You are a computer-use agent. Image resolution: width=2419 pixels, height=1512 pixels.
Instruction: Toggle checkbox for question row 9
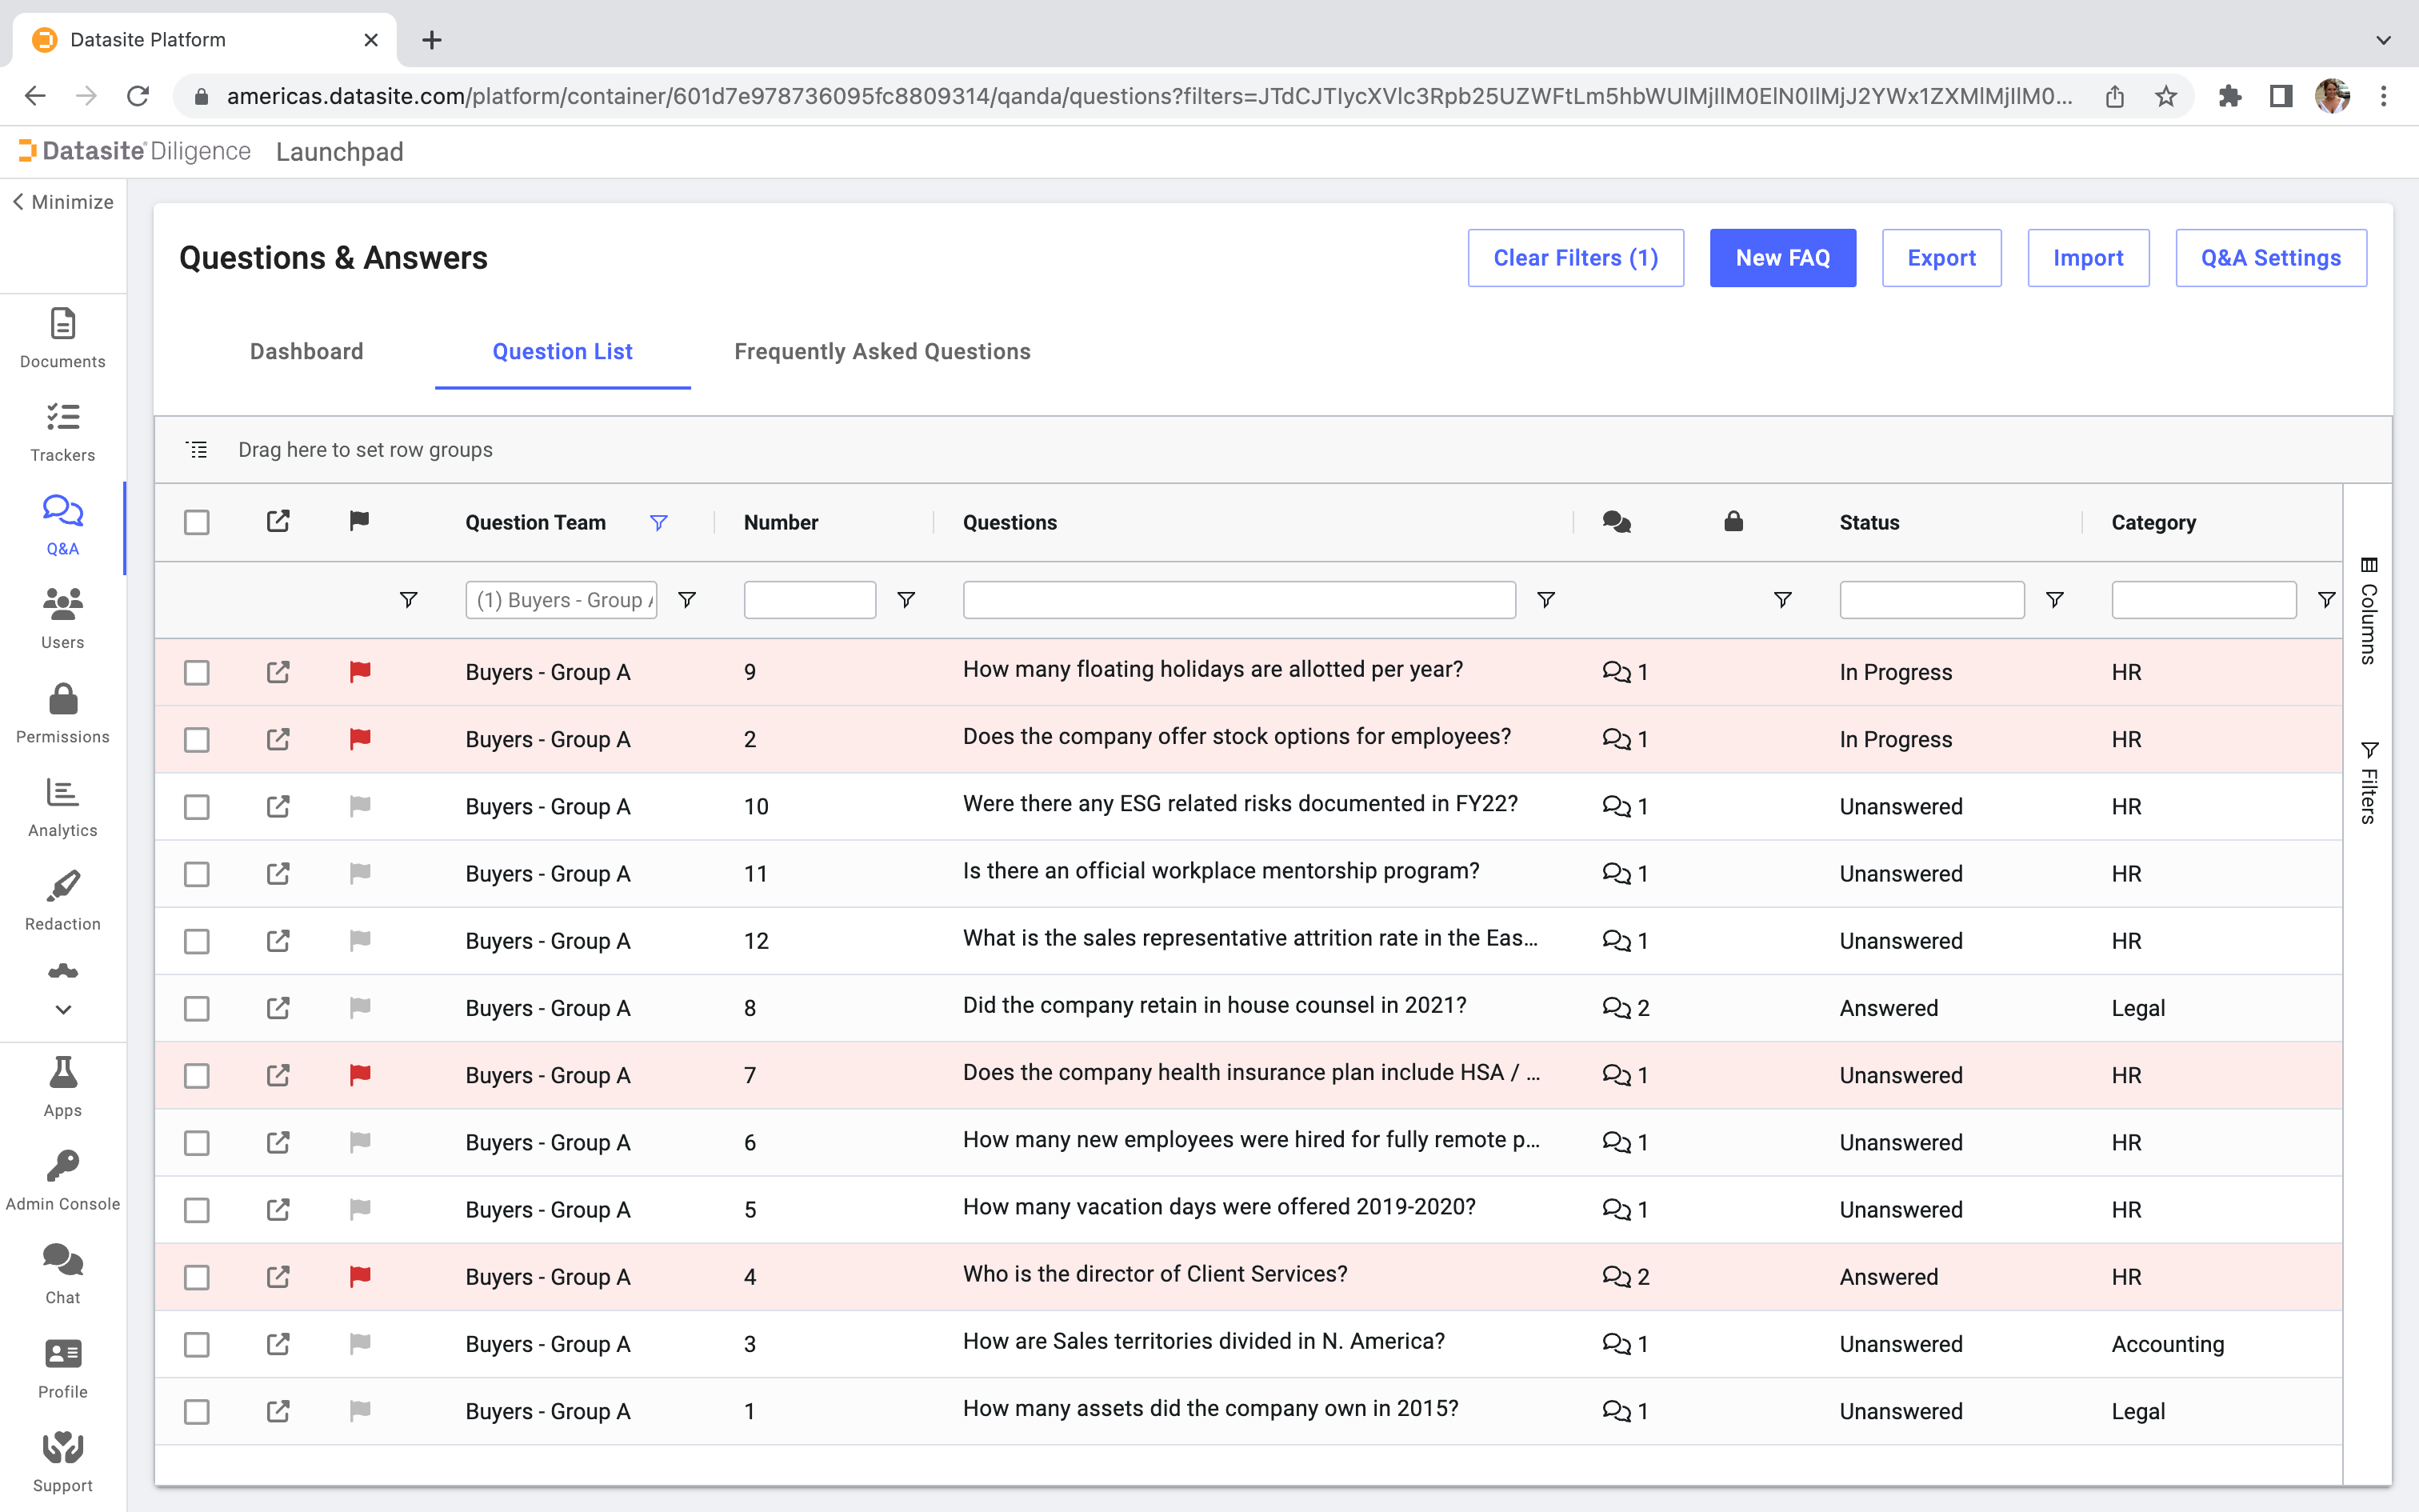(197, 670)
